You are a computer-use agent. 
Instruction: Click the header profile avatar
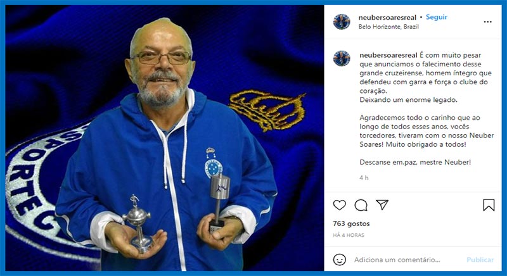click(x=342, y=22)
